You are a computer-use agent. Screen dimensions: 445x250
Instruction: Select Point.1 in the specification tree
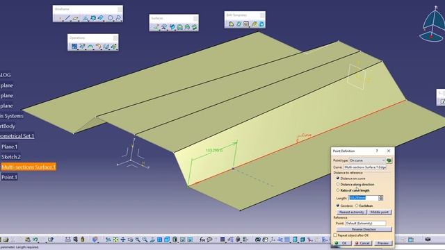coord(9,177)
